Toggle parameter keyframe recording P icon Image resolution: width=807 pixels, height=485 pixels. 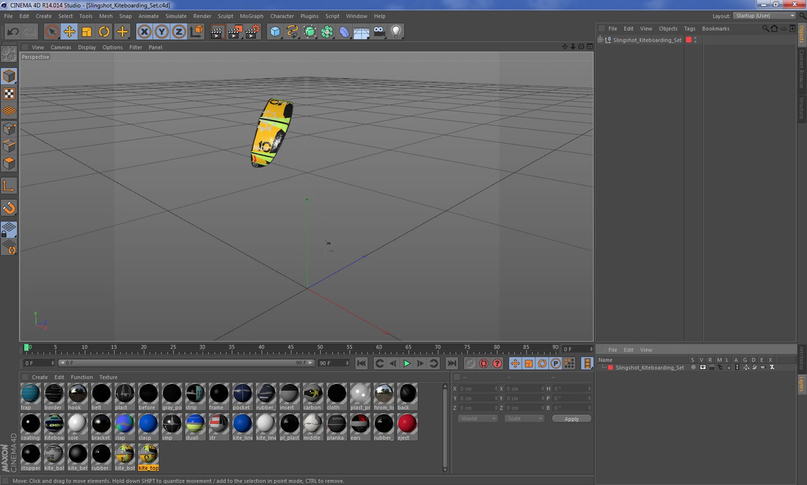pyautogui.click(x=556, y=363)
